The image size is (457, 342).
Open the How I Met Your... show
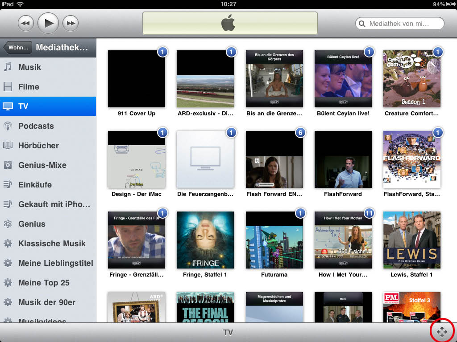343,240
